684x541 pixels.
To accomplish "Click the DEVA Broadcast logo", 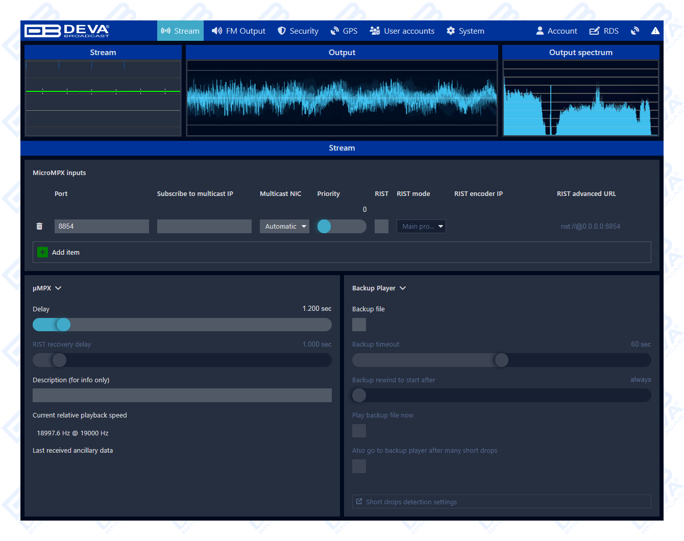I will point(67,31).
